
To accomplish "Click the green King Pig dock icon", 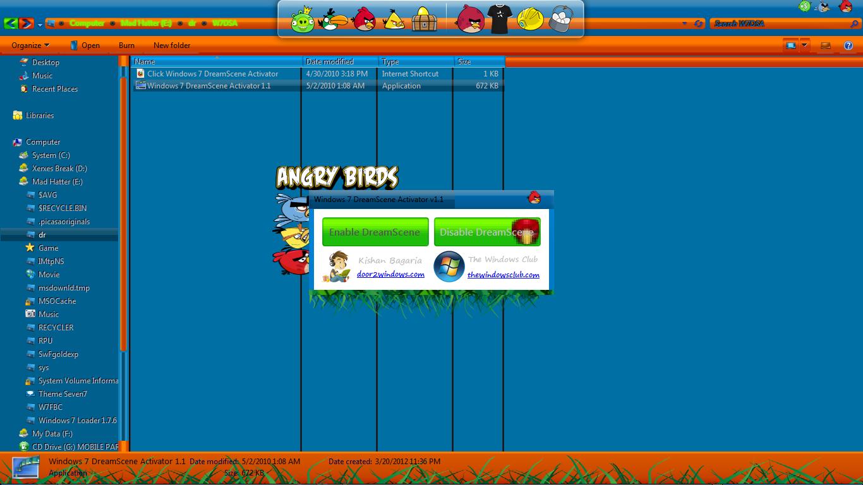I will coord(303,20).
